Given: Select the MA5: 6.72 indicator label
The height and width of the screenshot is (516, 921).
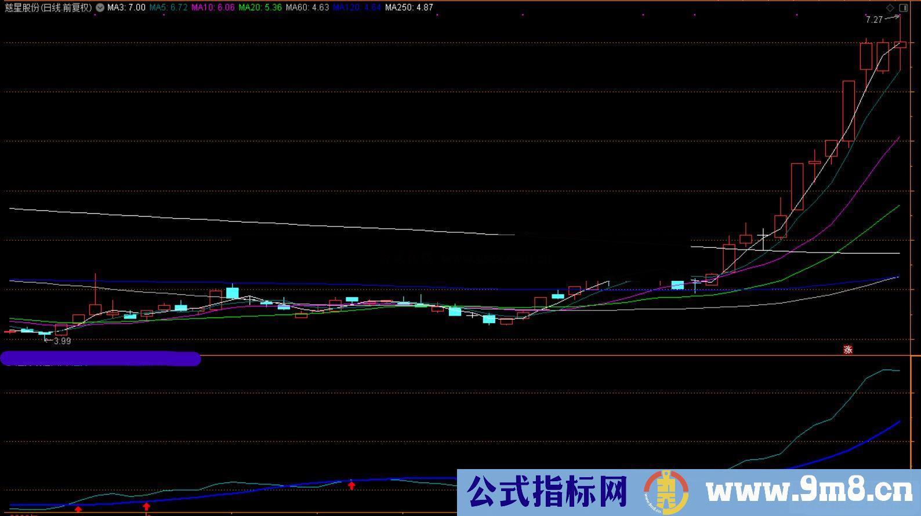Looking at the screenshot, I should tap(168, 8).
